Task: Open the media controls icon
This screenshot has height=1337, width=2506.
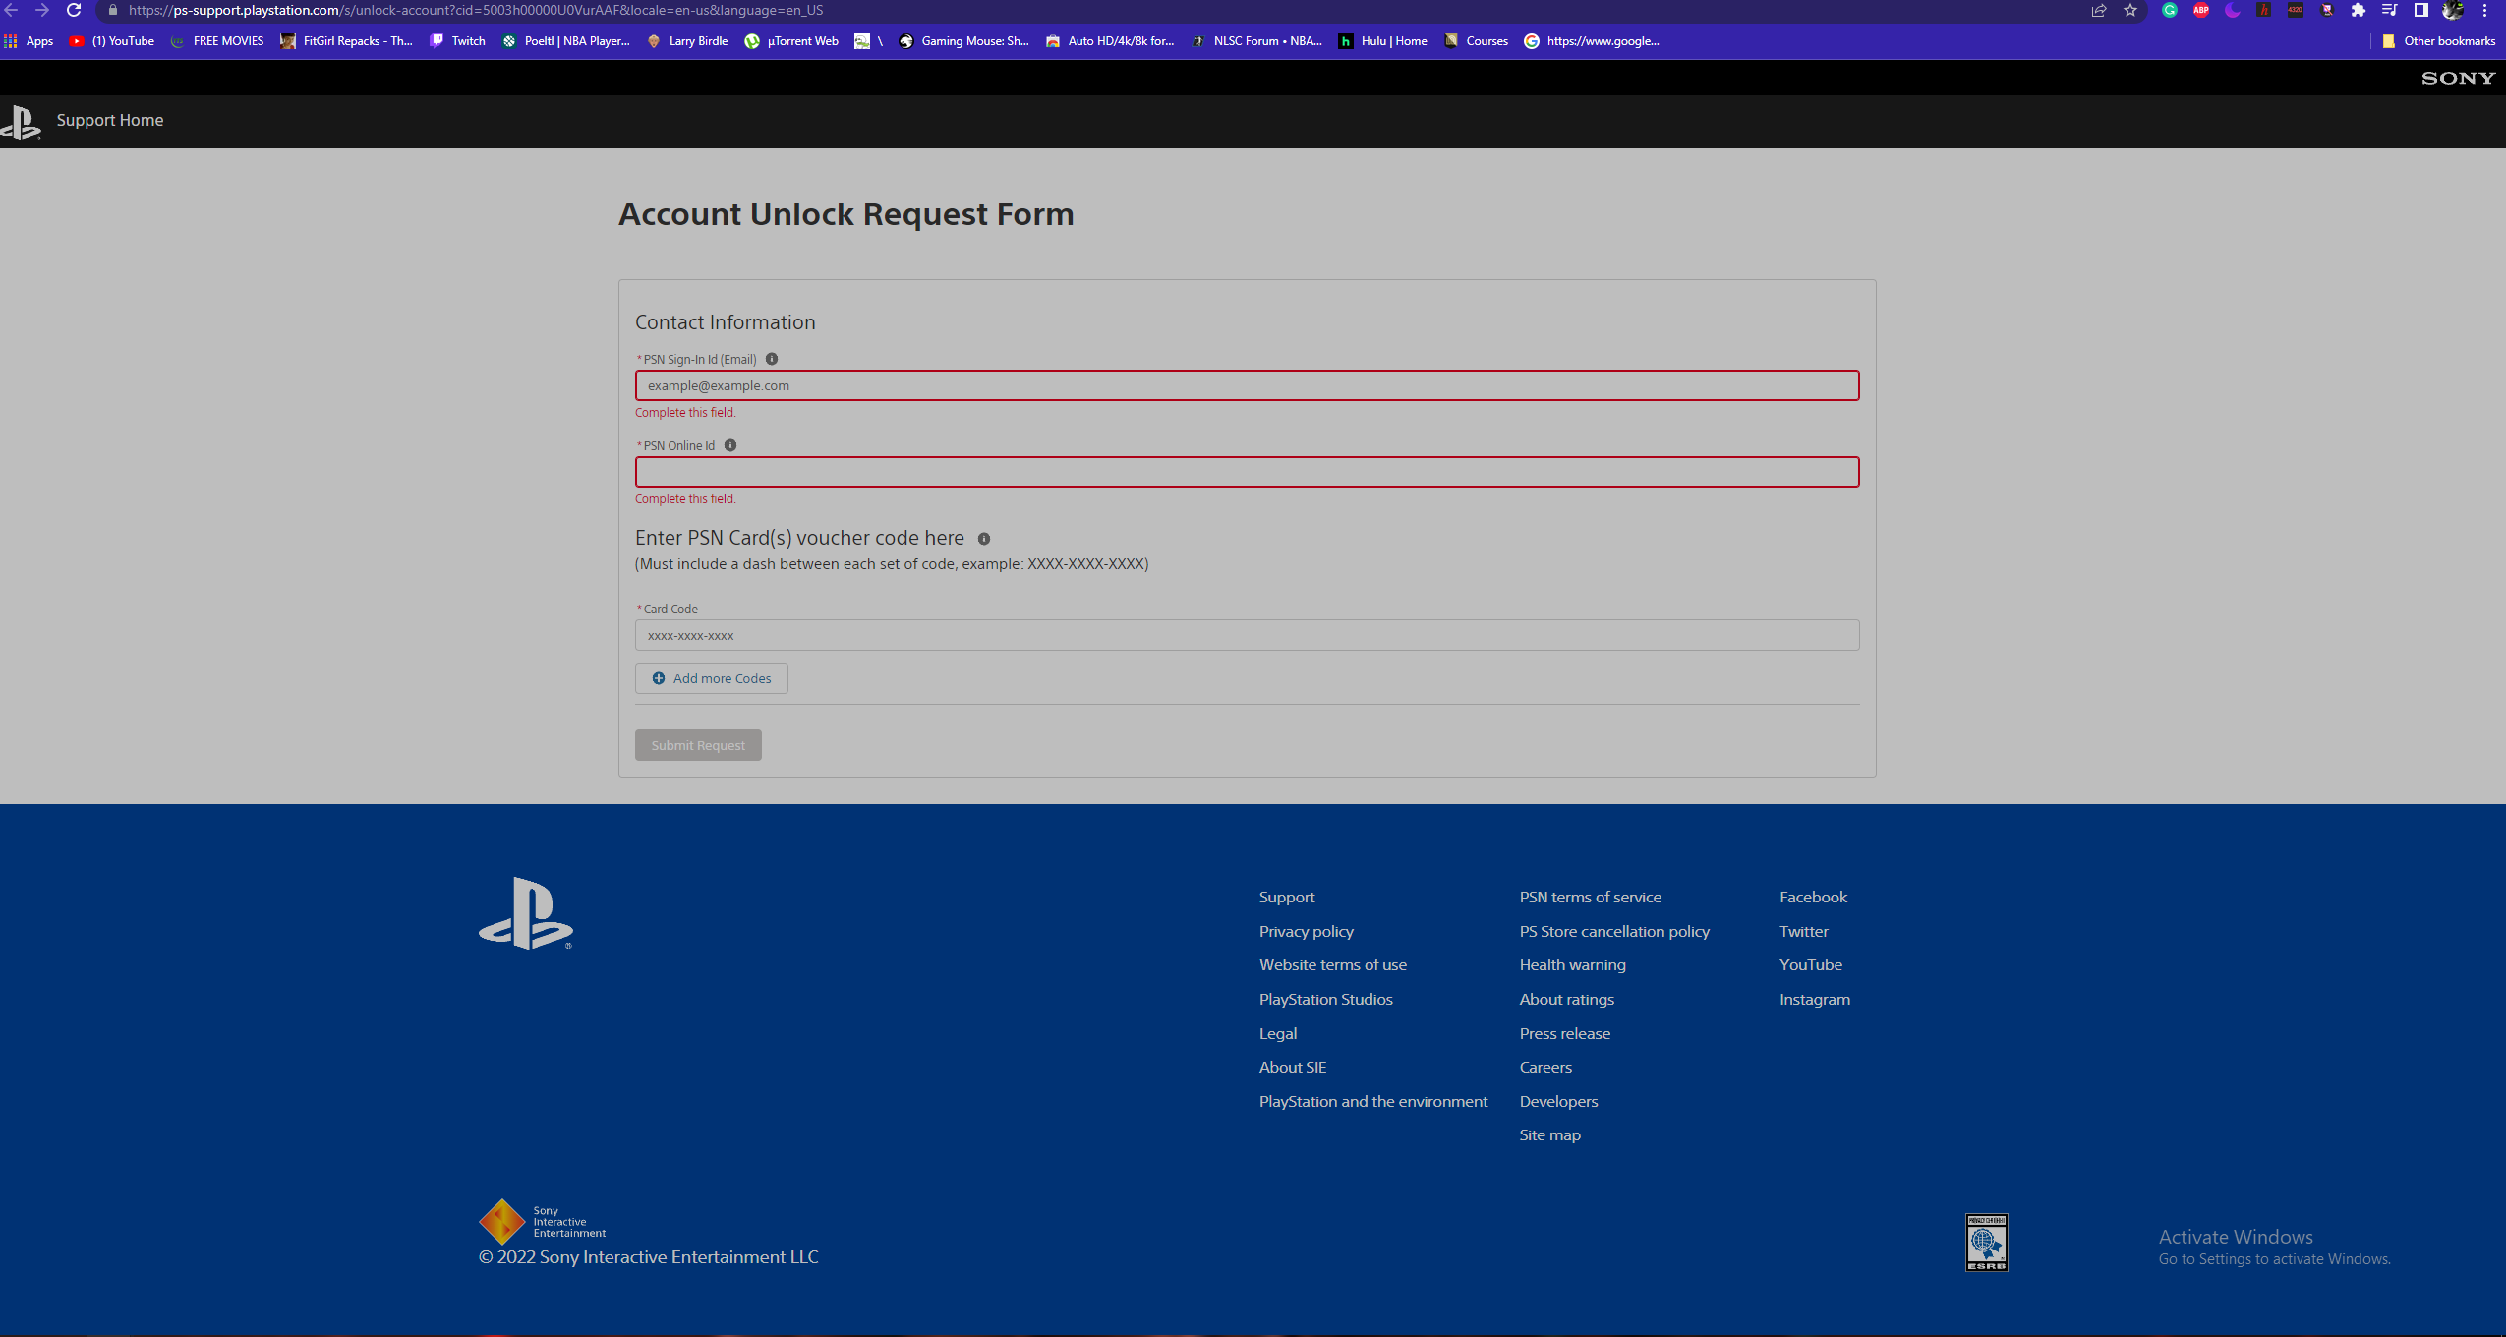Action: [2390, 10]
